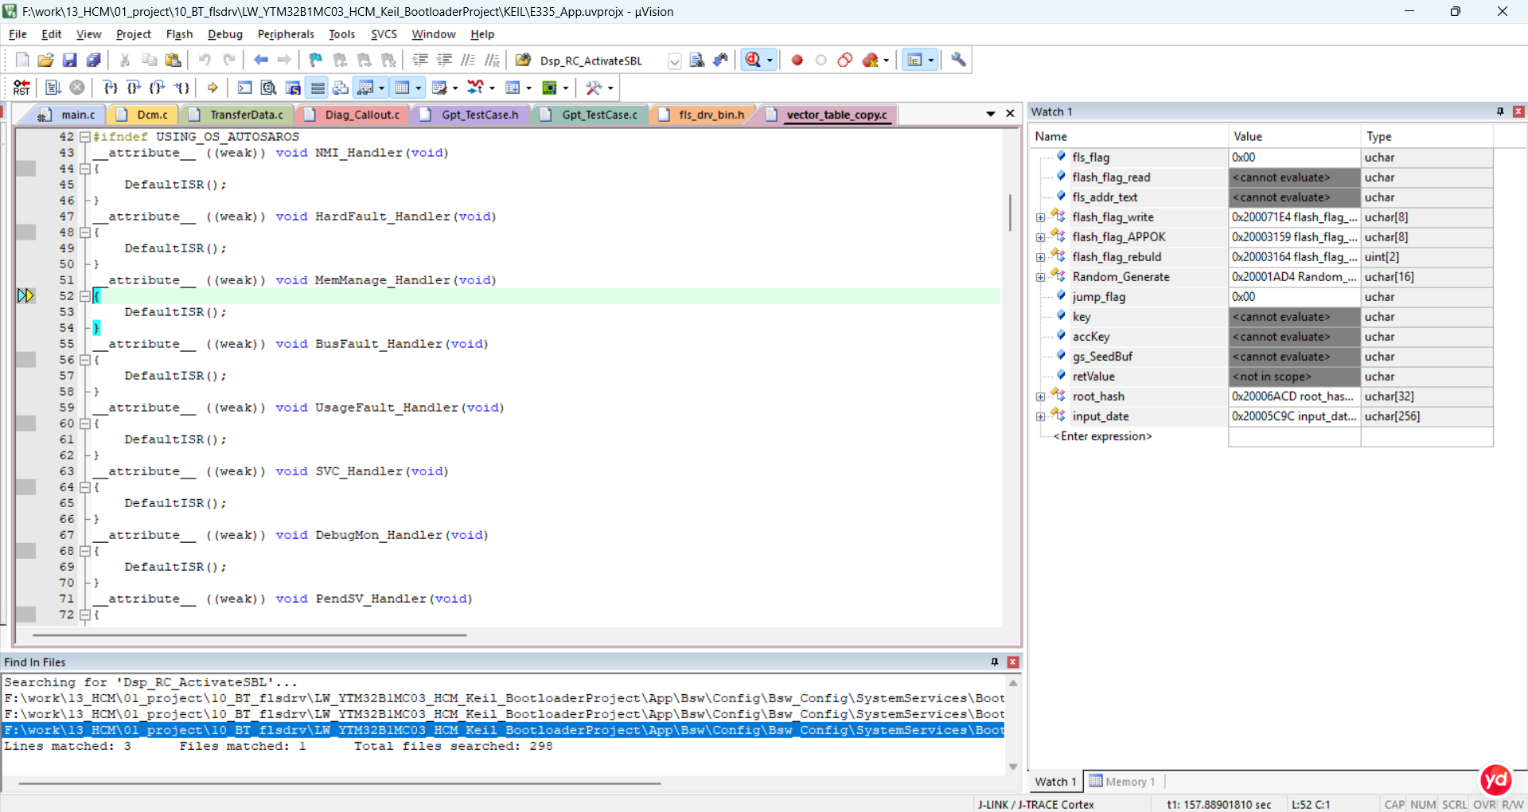Expand root_hash watch entry
Viewport: 1528px width, 812px height.
tap(1040, 396)
